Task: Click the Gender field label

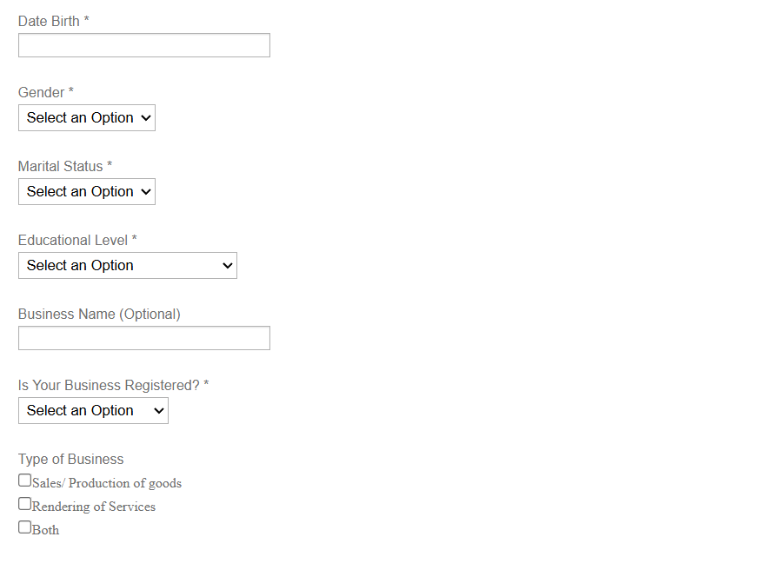Action: tap(42, 93)
